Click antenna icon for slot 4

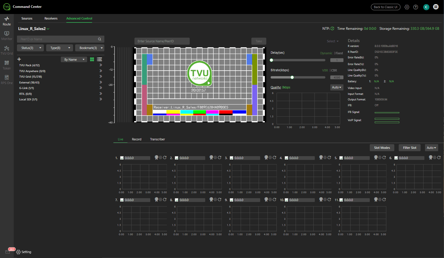[x=321, y=158]
